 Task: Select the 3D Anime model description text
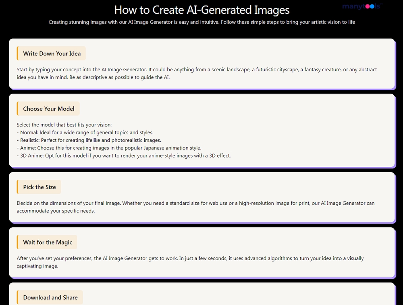[x=123, y=156]
